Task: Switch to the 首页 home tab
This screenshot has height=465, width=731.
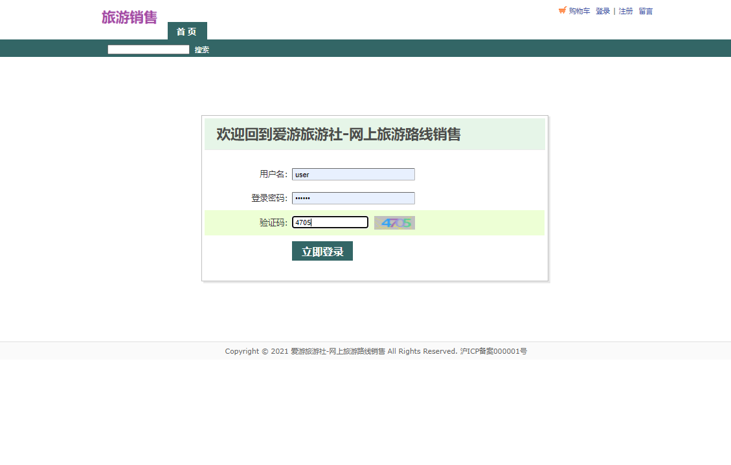Action: (x=186, y=31)
